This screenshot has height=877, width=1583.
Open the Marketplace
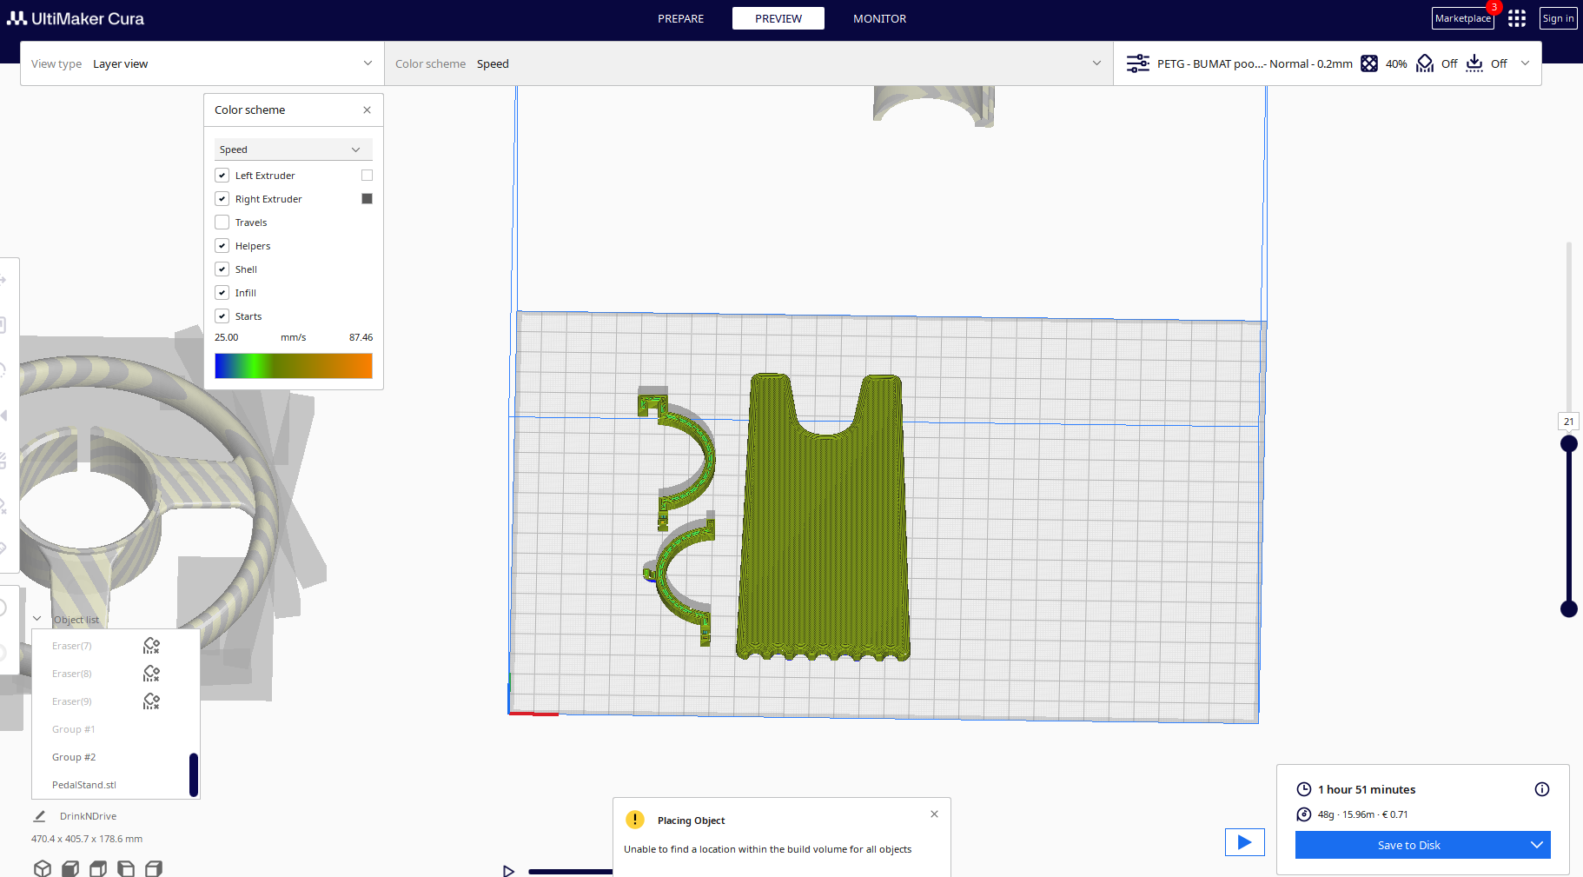tap(1463, 17)
